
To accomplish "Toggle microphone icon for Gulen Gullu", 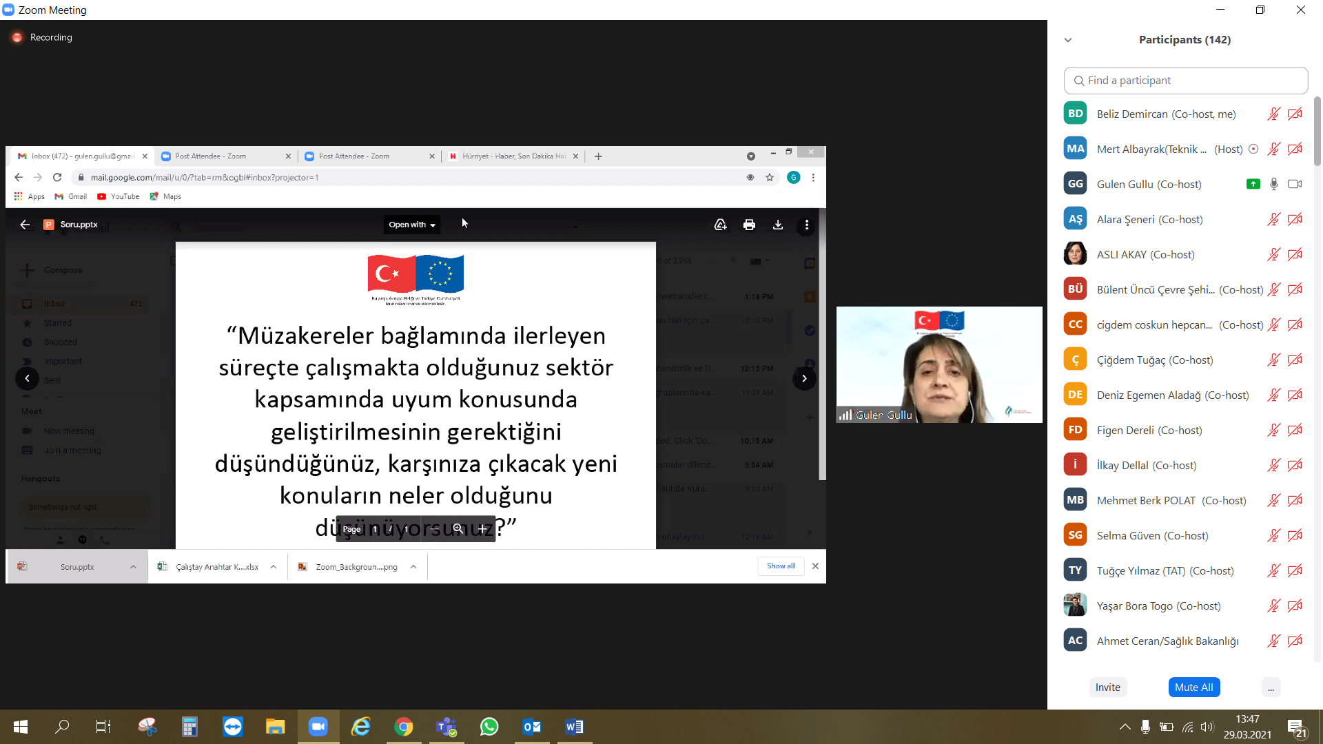I will pyautogui.click(x=1274, y=184).
